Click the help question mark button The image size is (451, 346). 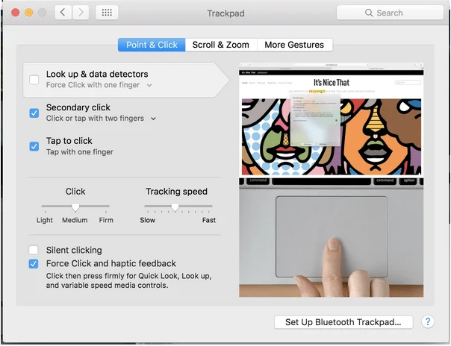428,322
